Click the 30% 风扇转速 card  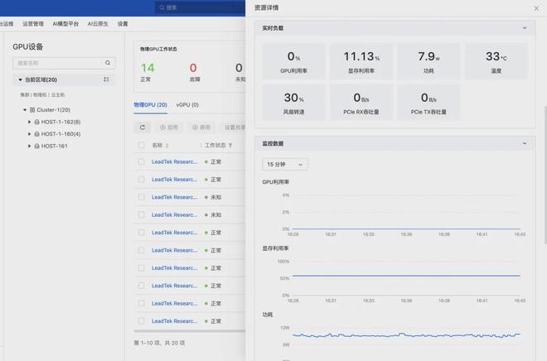pyautogui.click(x=293, y=103)
